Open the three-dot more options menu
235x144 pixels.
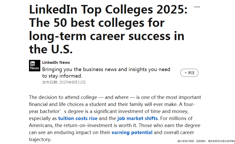[197, 7]
